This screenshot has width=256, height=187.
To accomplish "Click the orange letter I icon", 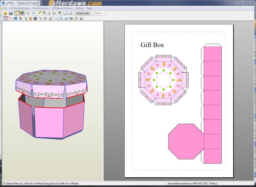I will [31, 18].
